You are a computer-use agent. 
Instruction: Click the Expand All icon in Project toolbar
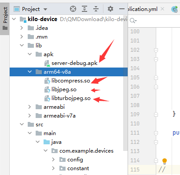(x=84, y=9)
